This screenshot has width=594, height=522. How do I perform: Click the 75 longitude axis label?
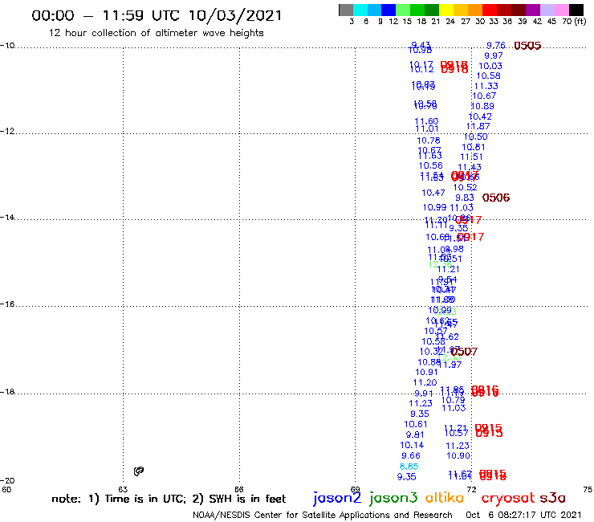pos(588,489)
